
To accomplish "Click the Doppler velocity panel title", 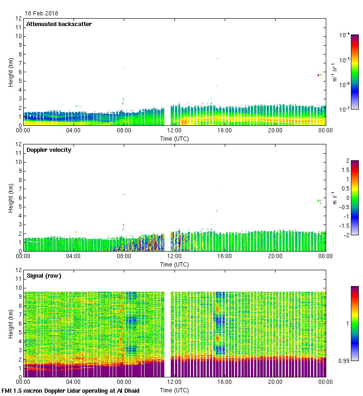I will click(48, 150).
